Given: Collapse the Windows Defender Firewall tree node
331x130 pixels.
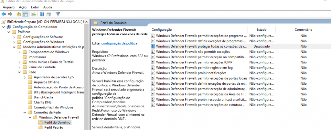Looking at the screenshot, I should [x=30, y=117].
